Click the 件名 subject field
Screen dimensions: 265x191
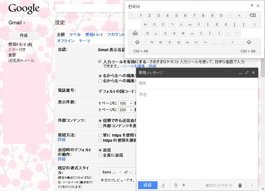(x=197, y=95)
